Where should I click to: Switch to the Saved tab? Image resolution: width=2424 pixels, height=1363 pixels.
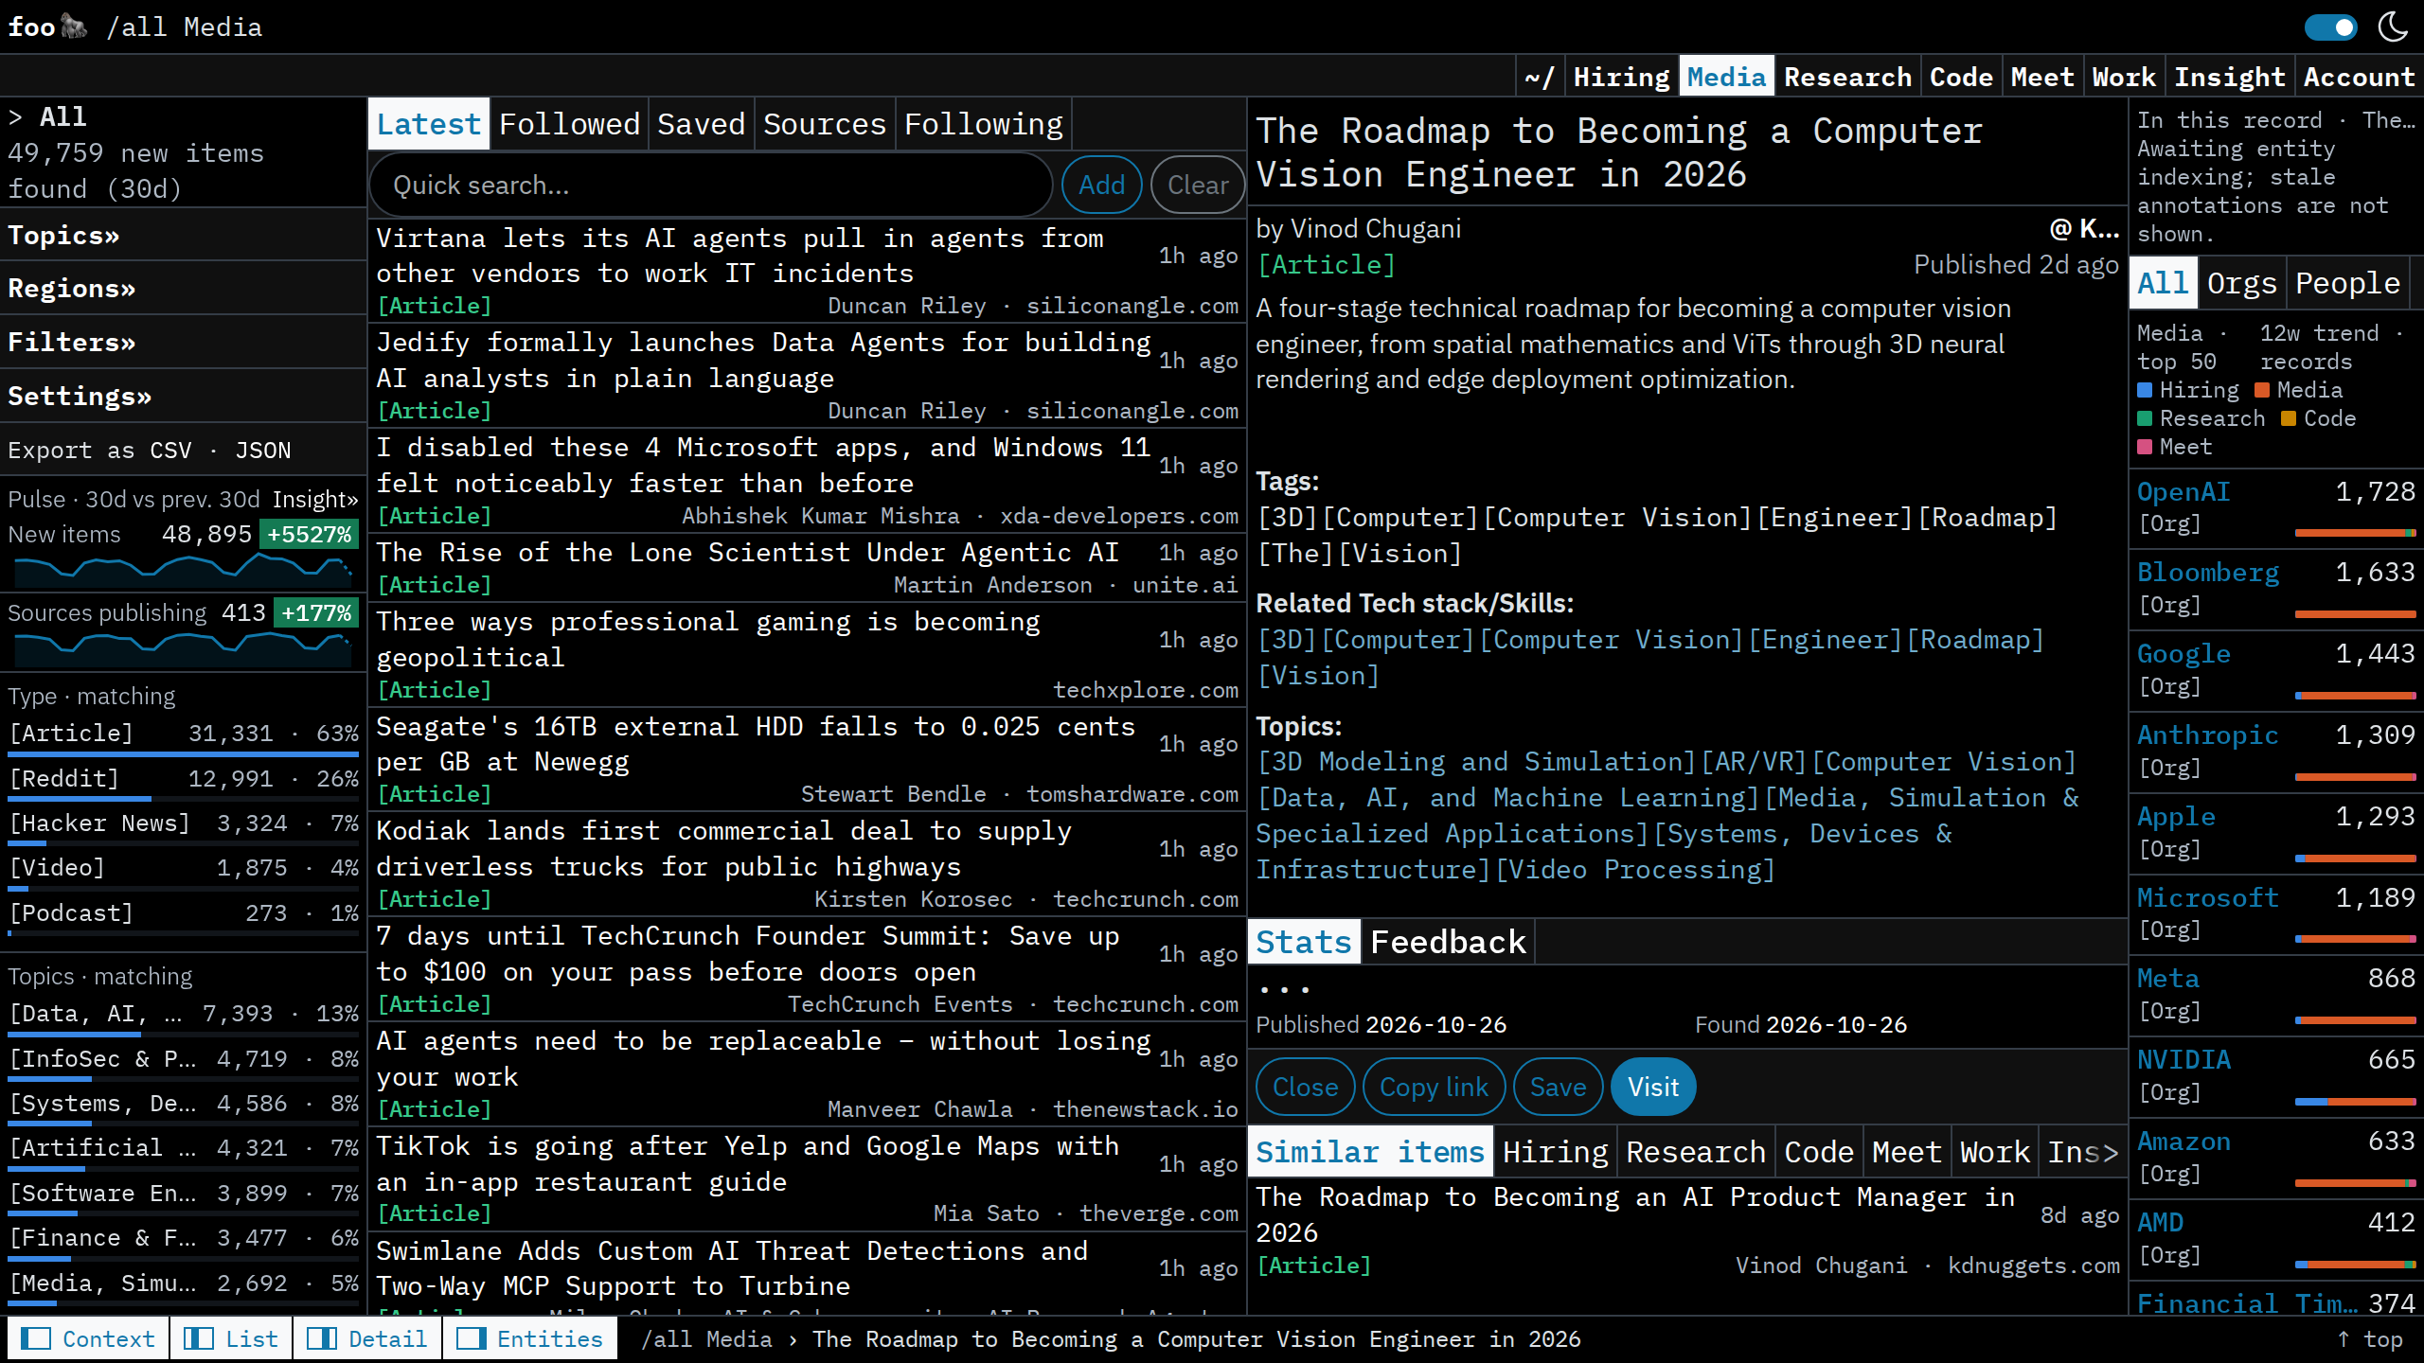[701, 124]
